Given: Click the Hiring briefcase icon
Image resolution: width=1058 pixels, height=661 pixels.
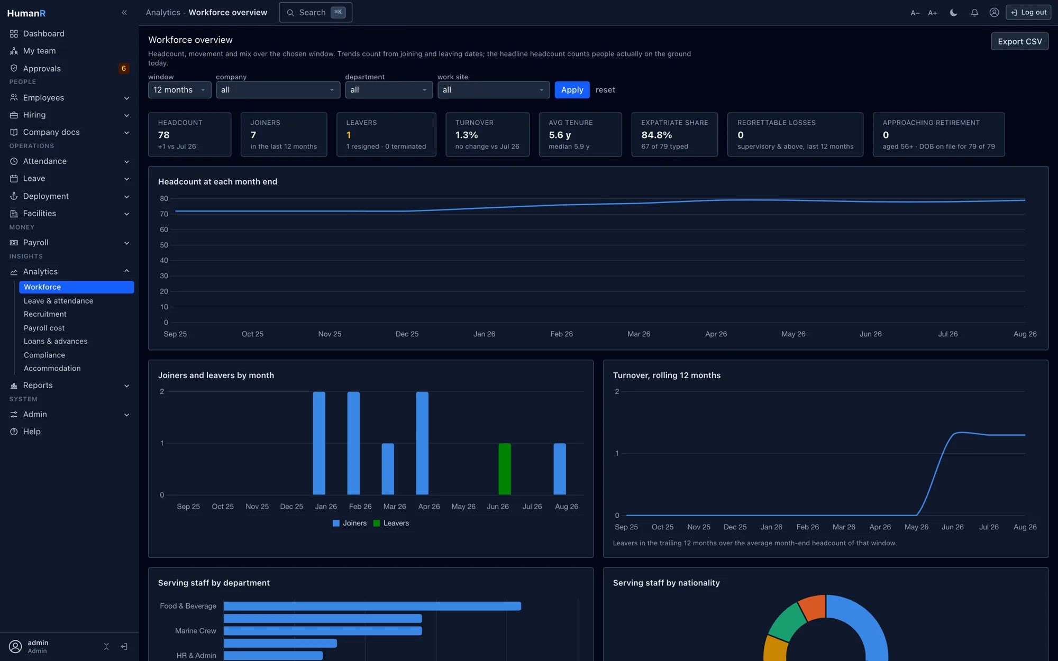Looking at the screenshot, I should pos(14,115).
